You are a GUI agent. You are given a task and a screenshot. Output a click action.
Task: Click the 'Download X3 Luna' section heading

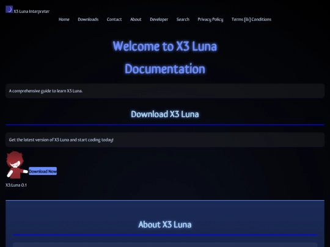pyautogui.click(x=165, y=114)
